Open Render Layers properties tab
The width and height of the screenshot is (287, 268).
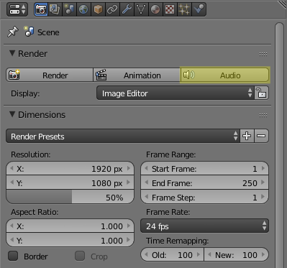(55, 9)
